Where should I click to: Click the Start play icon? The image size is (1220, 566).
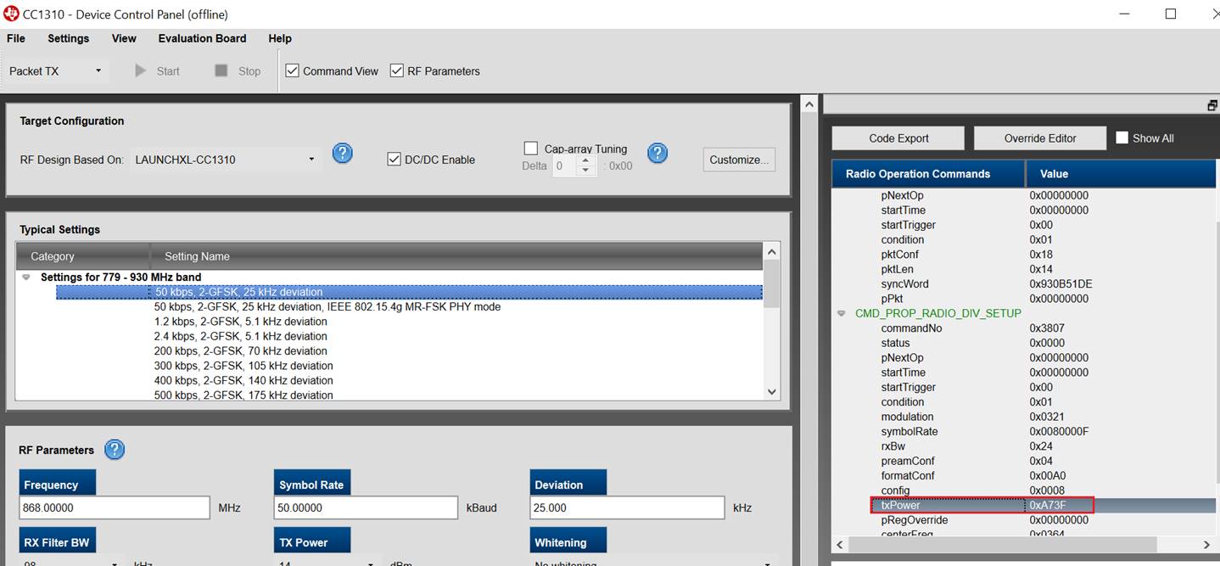tap(141, 70)
